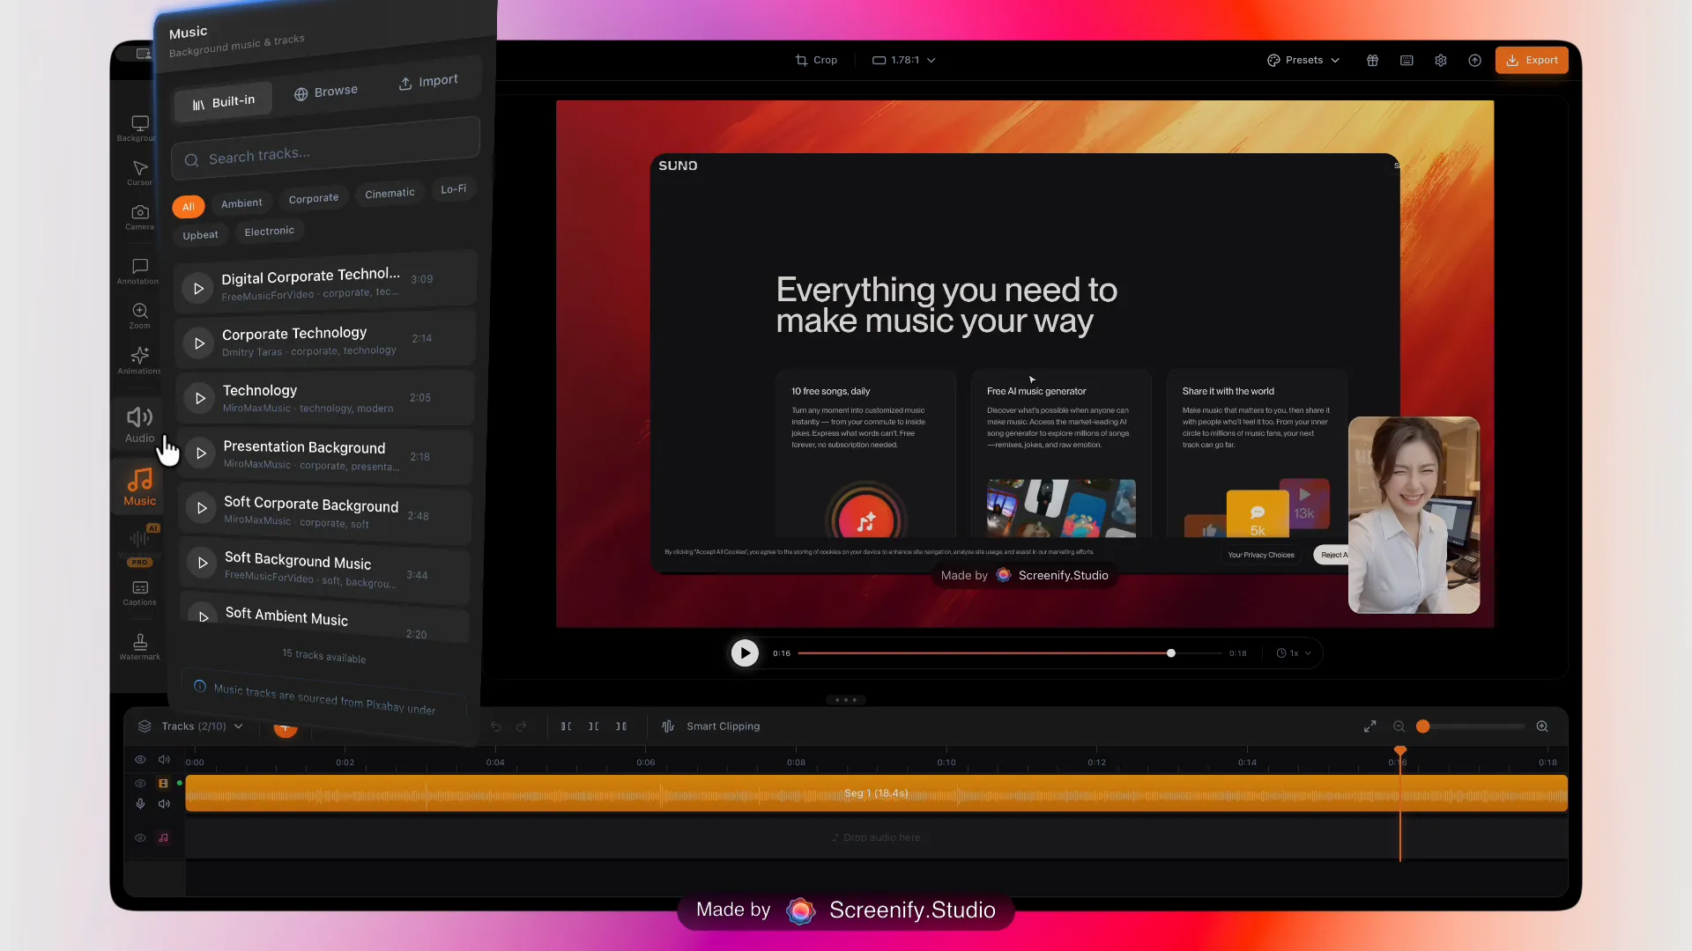This screenshot has width=1692, height=951.
Task: Click the upload arrow circle icon
Action: point(1474,60)
